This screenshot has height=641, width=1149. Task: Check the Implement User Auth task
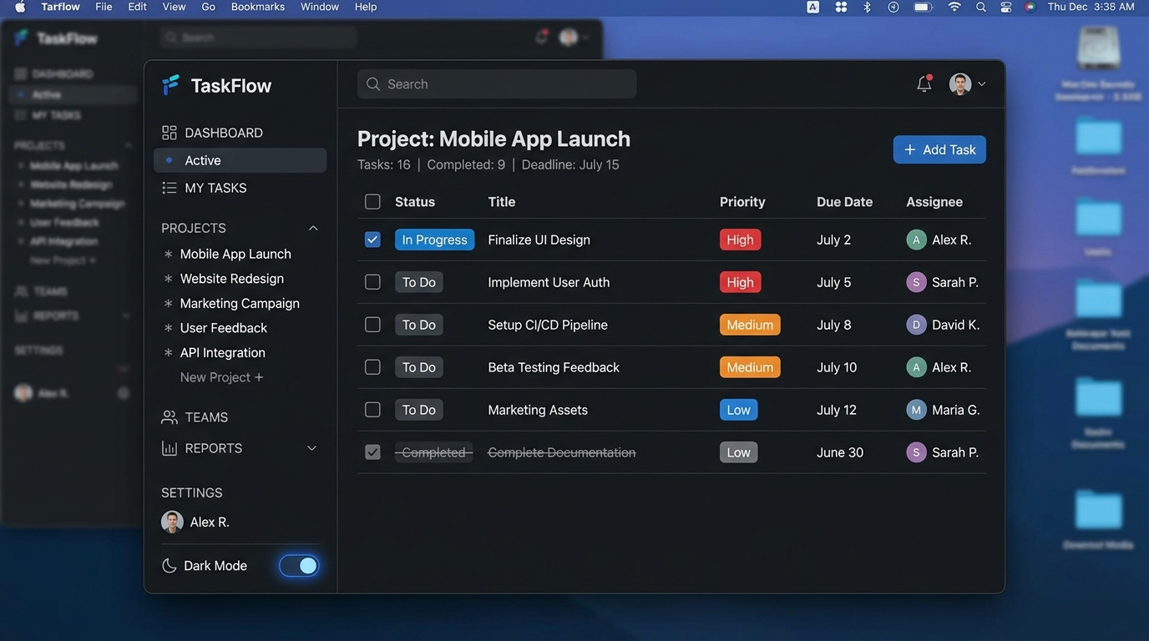click(372, 281)
